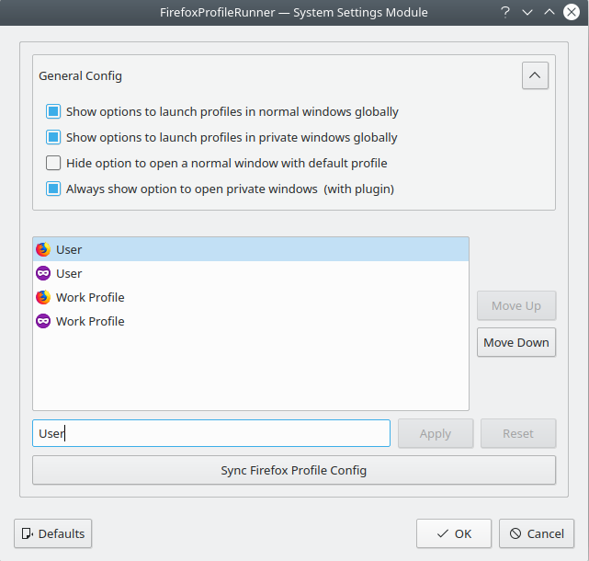Click the General Config heading

point(80,76)
